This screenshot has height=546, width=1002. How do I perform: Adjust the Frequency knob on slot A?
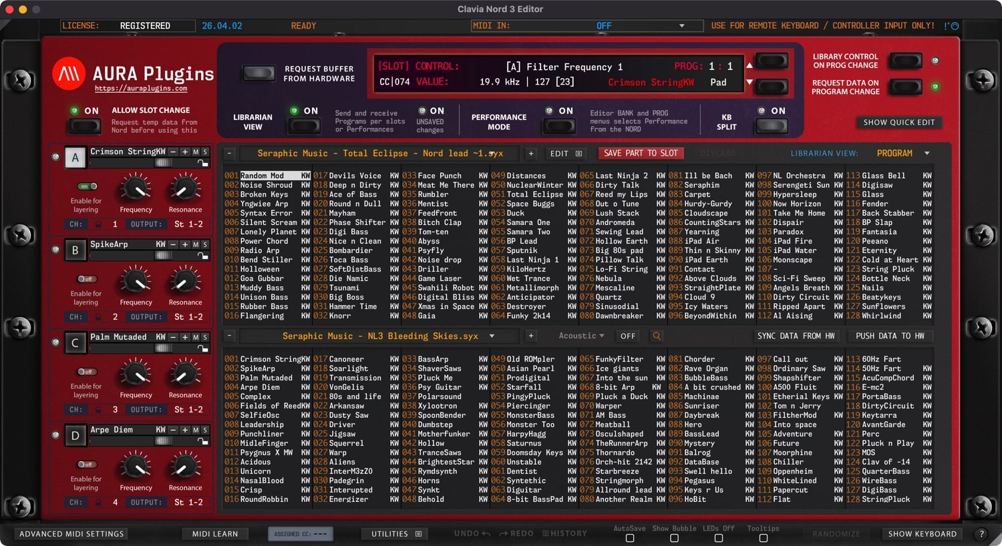pos(135,190)
